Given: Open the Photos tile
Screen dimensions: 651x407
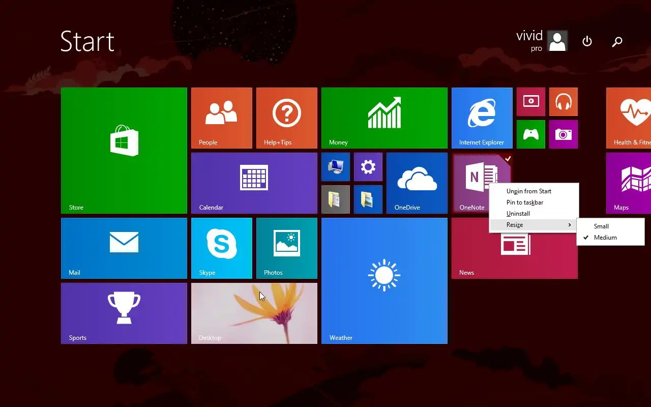Looking at the screenshot, I should coord(287,248).
